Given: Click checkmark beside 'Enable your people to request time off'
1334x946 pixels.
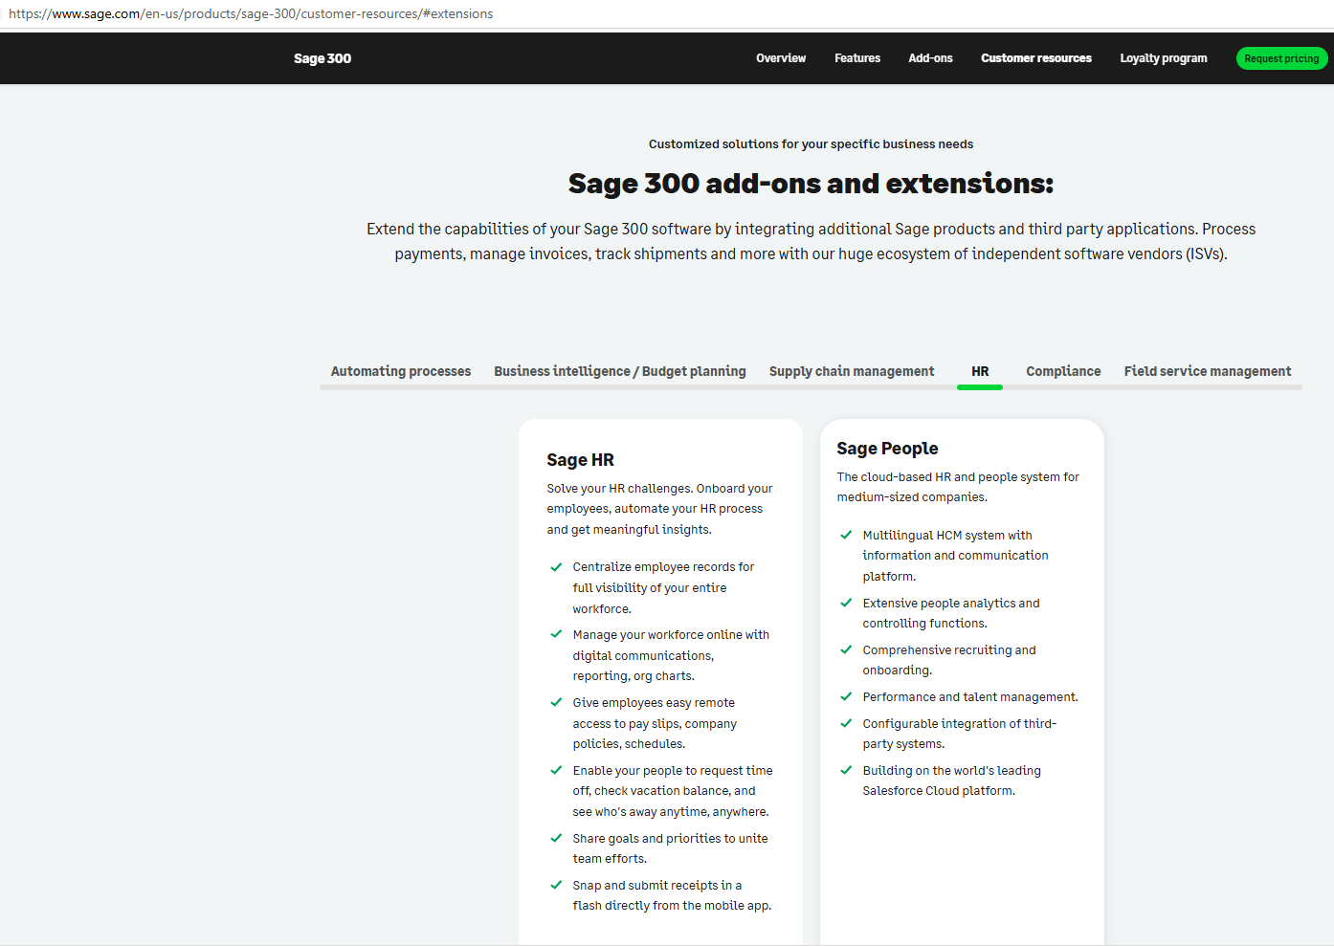Looking at the screenshot, I should pyautogui.click(x=556, y=770).
